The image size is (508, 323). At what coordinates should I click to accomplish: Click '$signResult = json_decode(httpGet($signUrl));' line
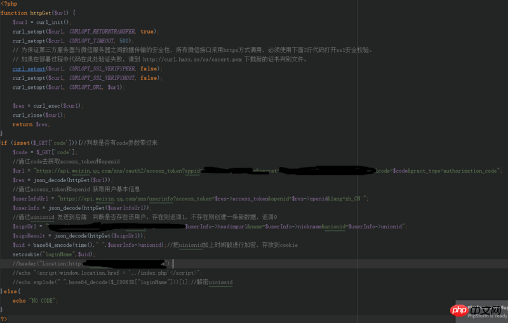[x=79, y=236]
